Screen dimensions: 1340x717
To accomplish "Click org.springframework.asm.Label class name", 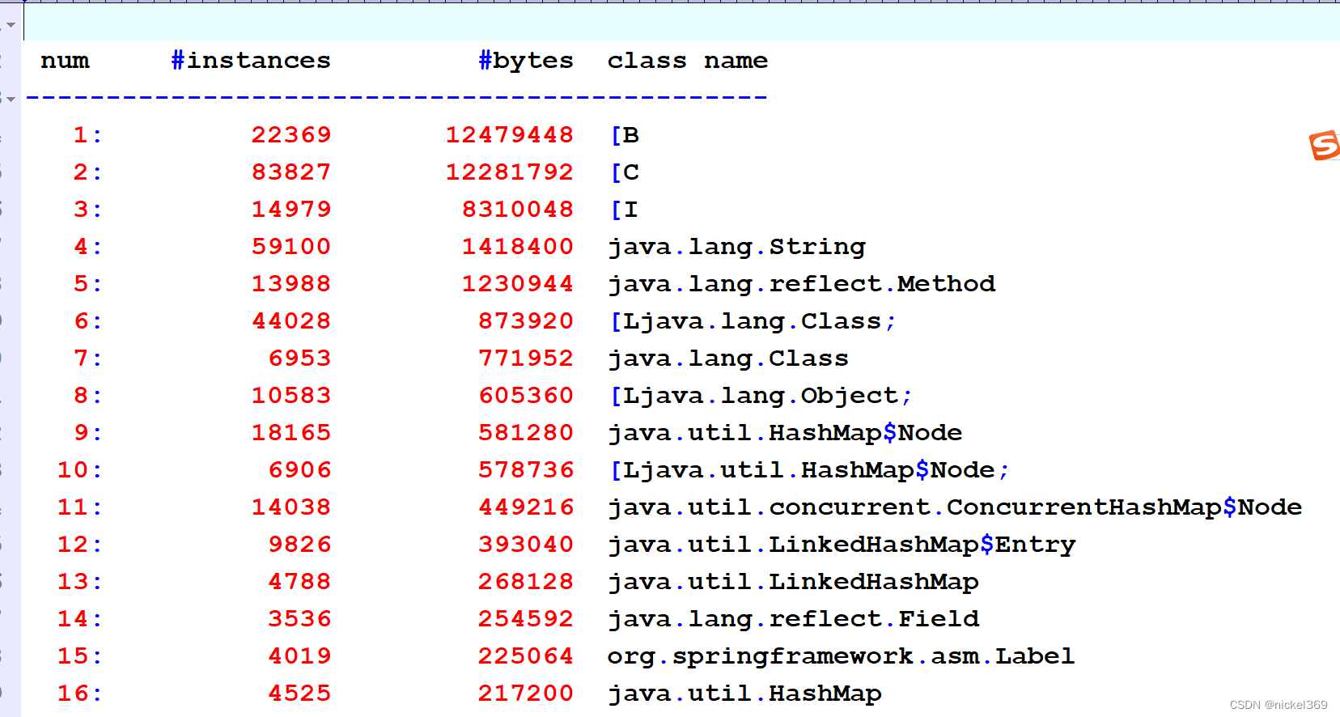I will tap(842, 656).
